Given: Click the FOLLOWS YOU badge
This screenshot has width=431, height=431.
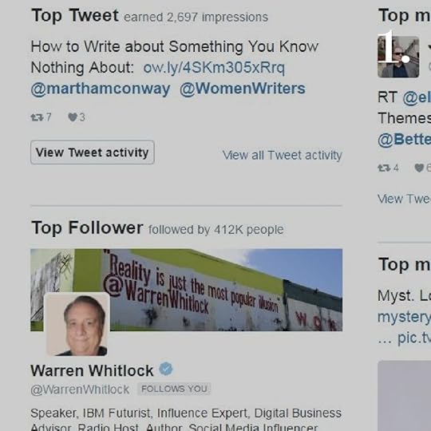Looking at the screenshot, I should coord(174,389).
